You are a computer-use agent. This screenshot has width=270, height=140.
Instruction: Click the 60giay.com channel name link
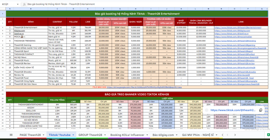pos(19,31)
